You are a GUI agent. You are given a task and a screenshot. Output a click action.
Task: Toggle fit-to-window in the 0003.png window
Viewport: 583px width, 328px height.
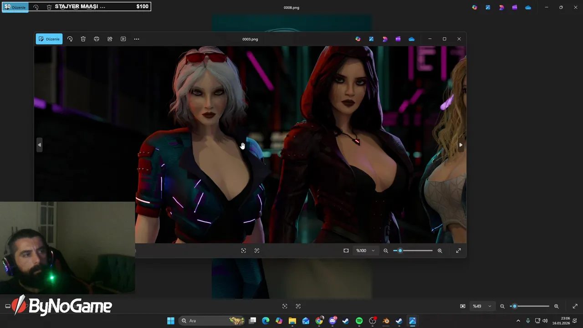point(346,251)
